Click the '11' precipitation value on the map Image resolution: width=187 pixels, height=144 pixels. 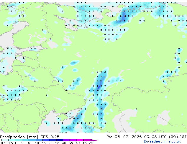pyautogui.click(x=101, y=81)
